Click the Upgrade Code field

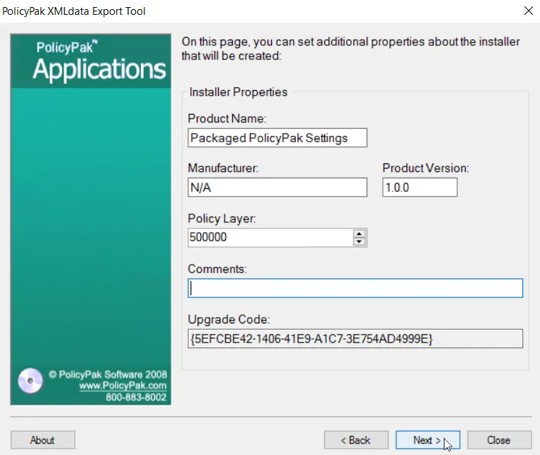(x=355, y=338)
